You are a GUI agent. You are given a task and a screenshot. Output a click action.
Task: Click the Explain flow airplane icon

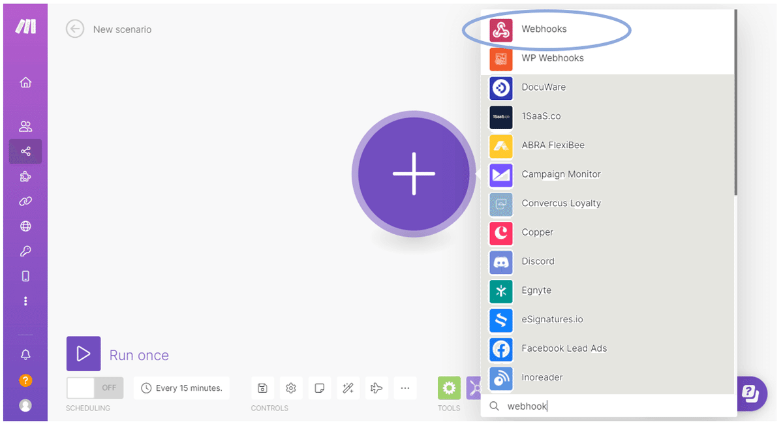tap(376, 388)
